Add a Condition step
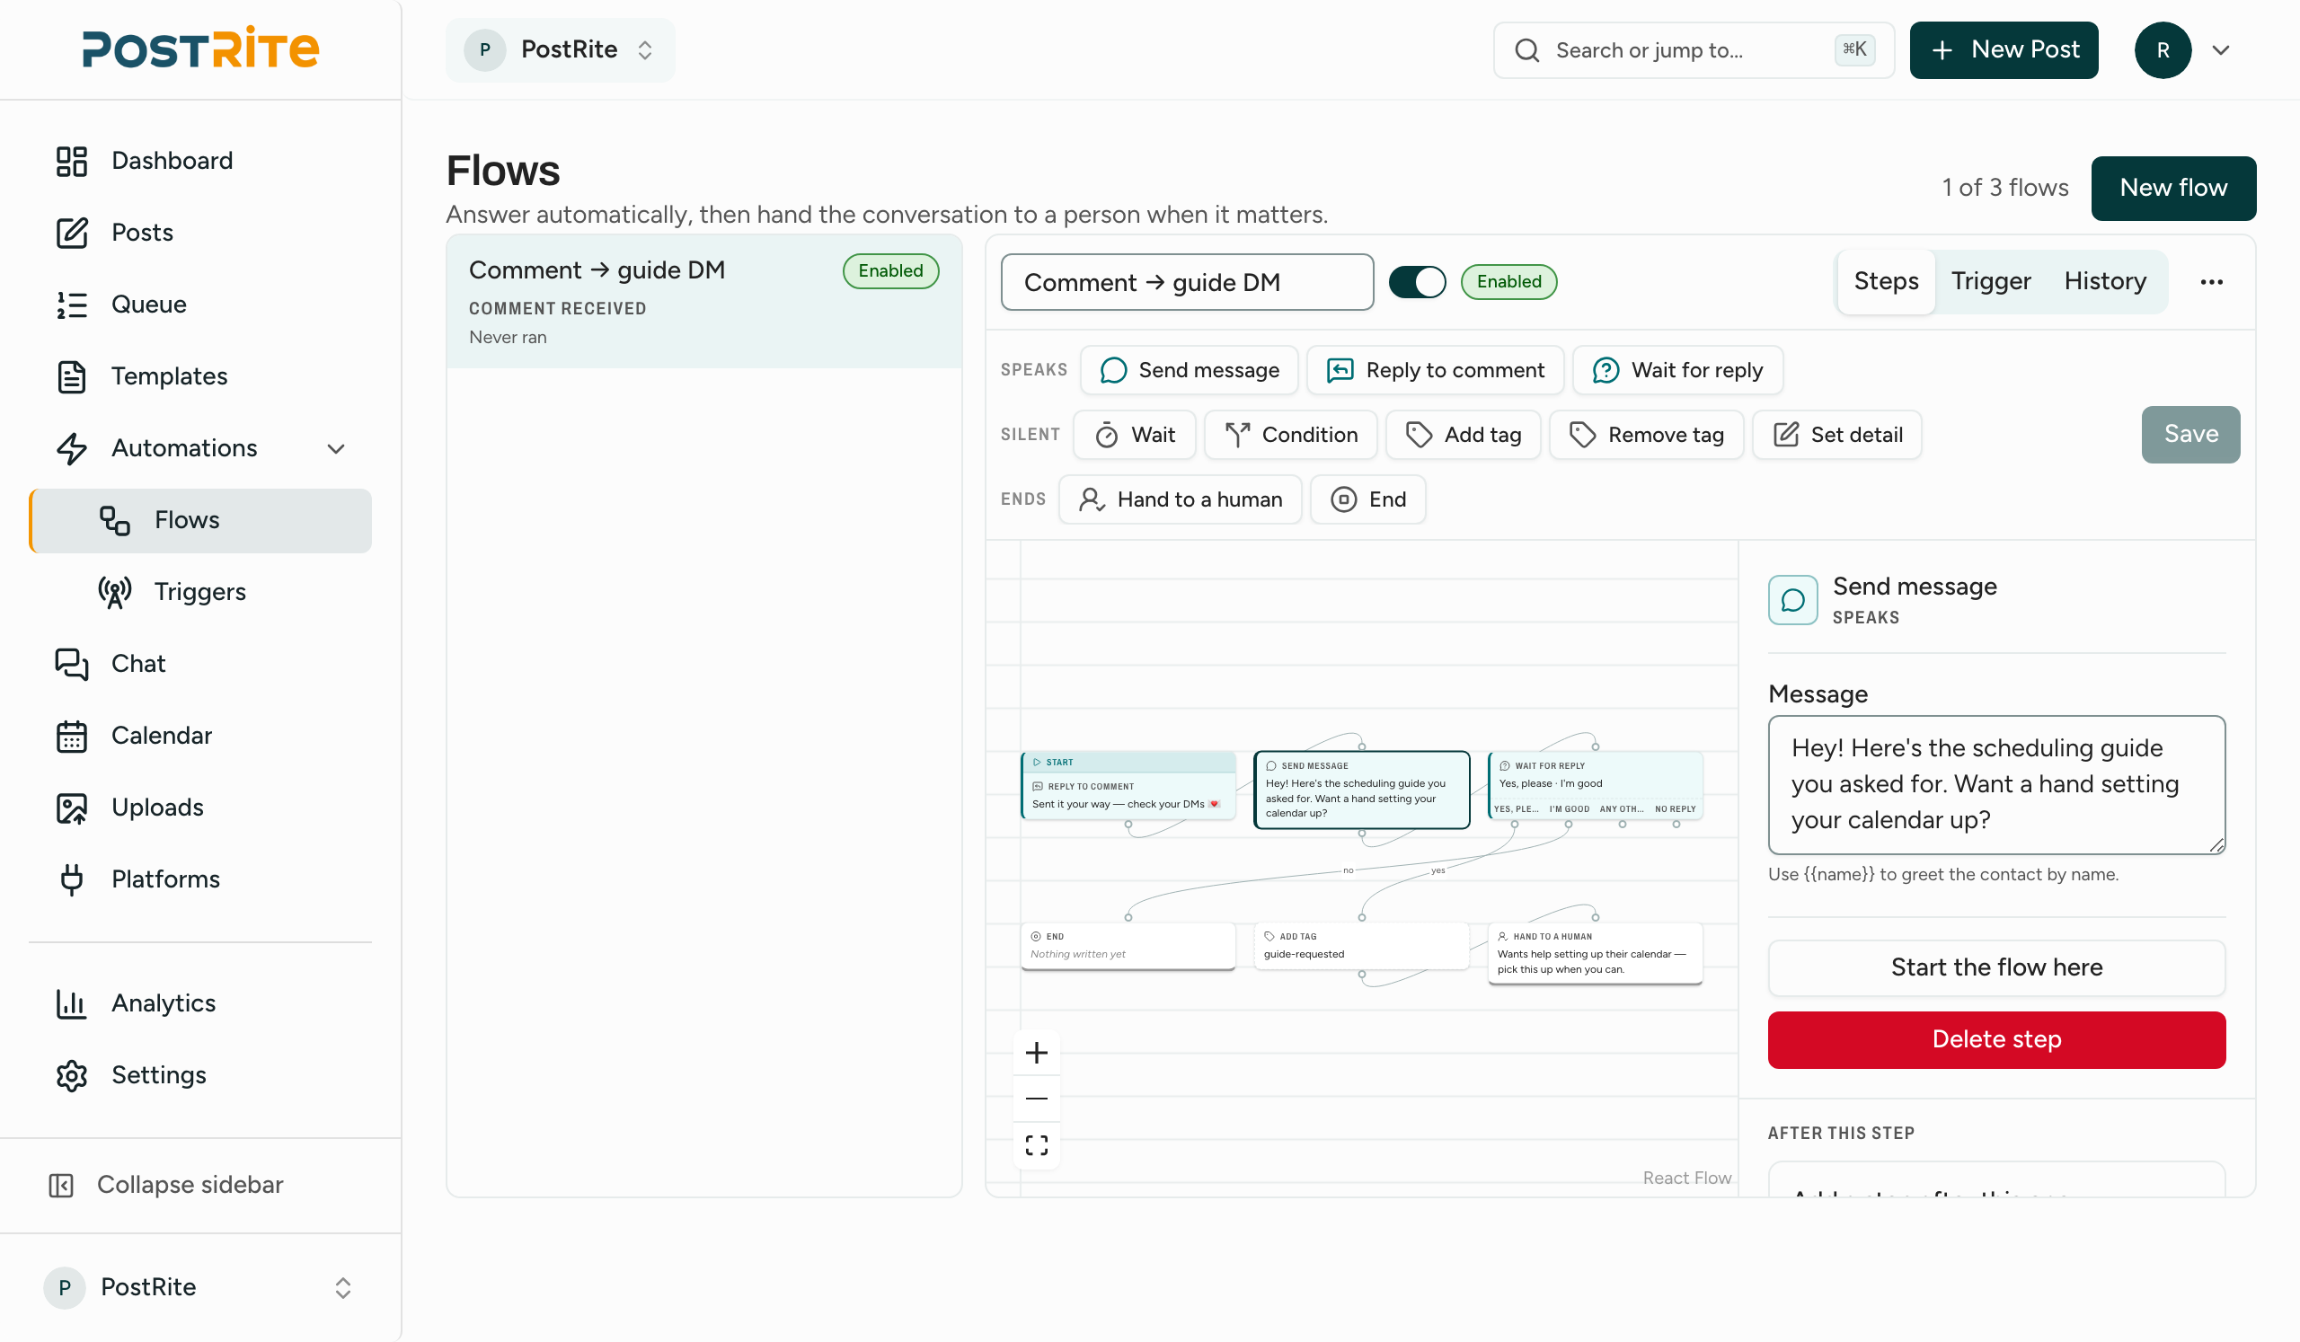 click(x=1290, y=435)
